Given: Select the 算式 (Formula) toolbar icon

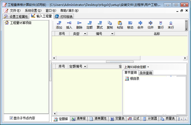Looking at the screenshot, I should [x=100, y=25].
